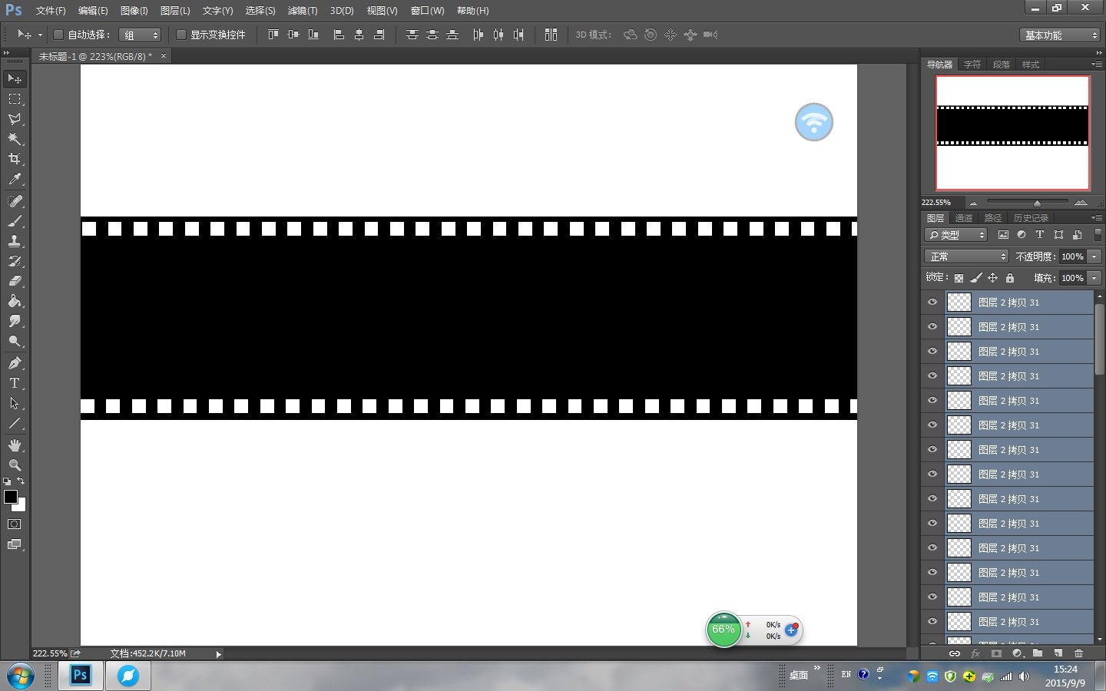Image resolution: width=1106 pixels, height=691 pixels.
Task: Click the foreground color swatch
Action: [x=11, y=497]
